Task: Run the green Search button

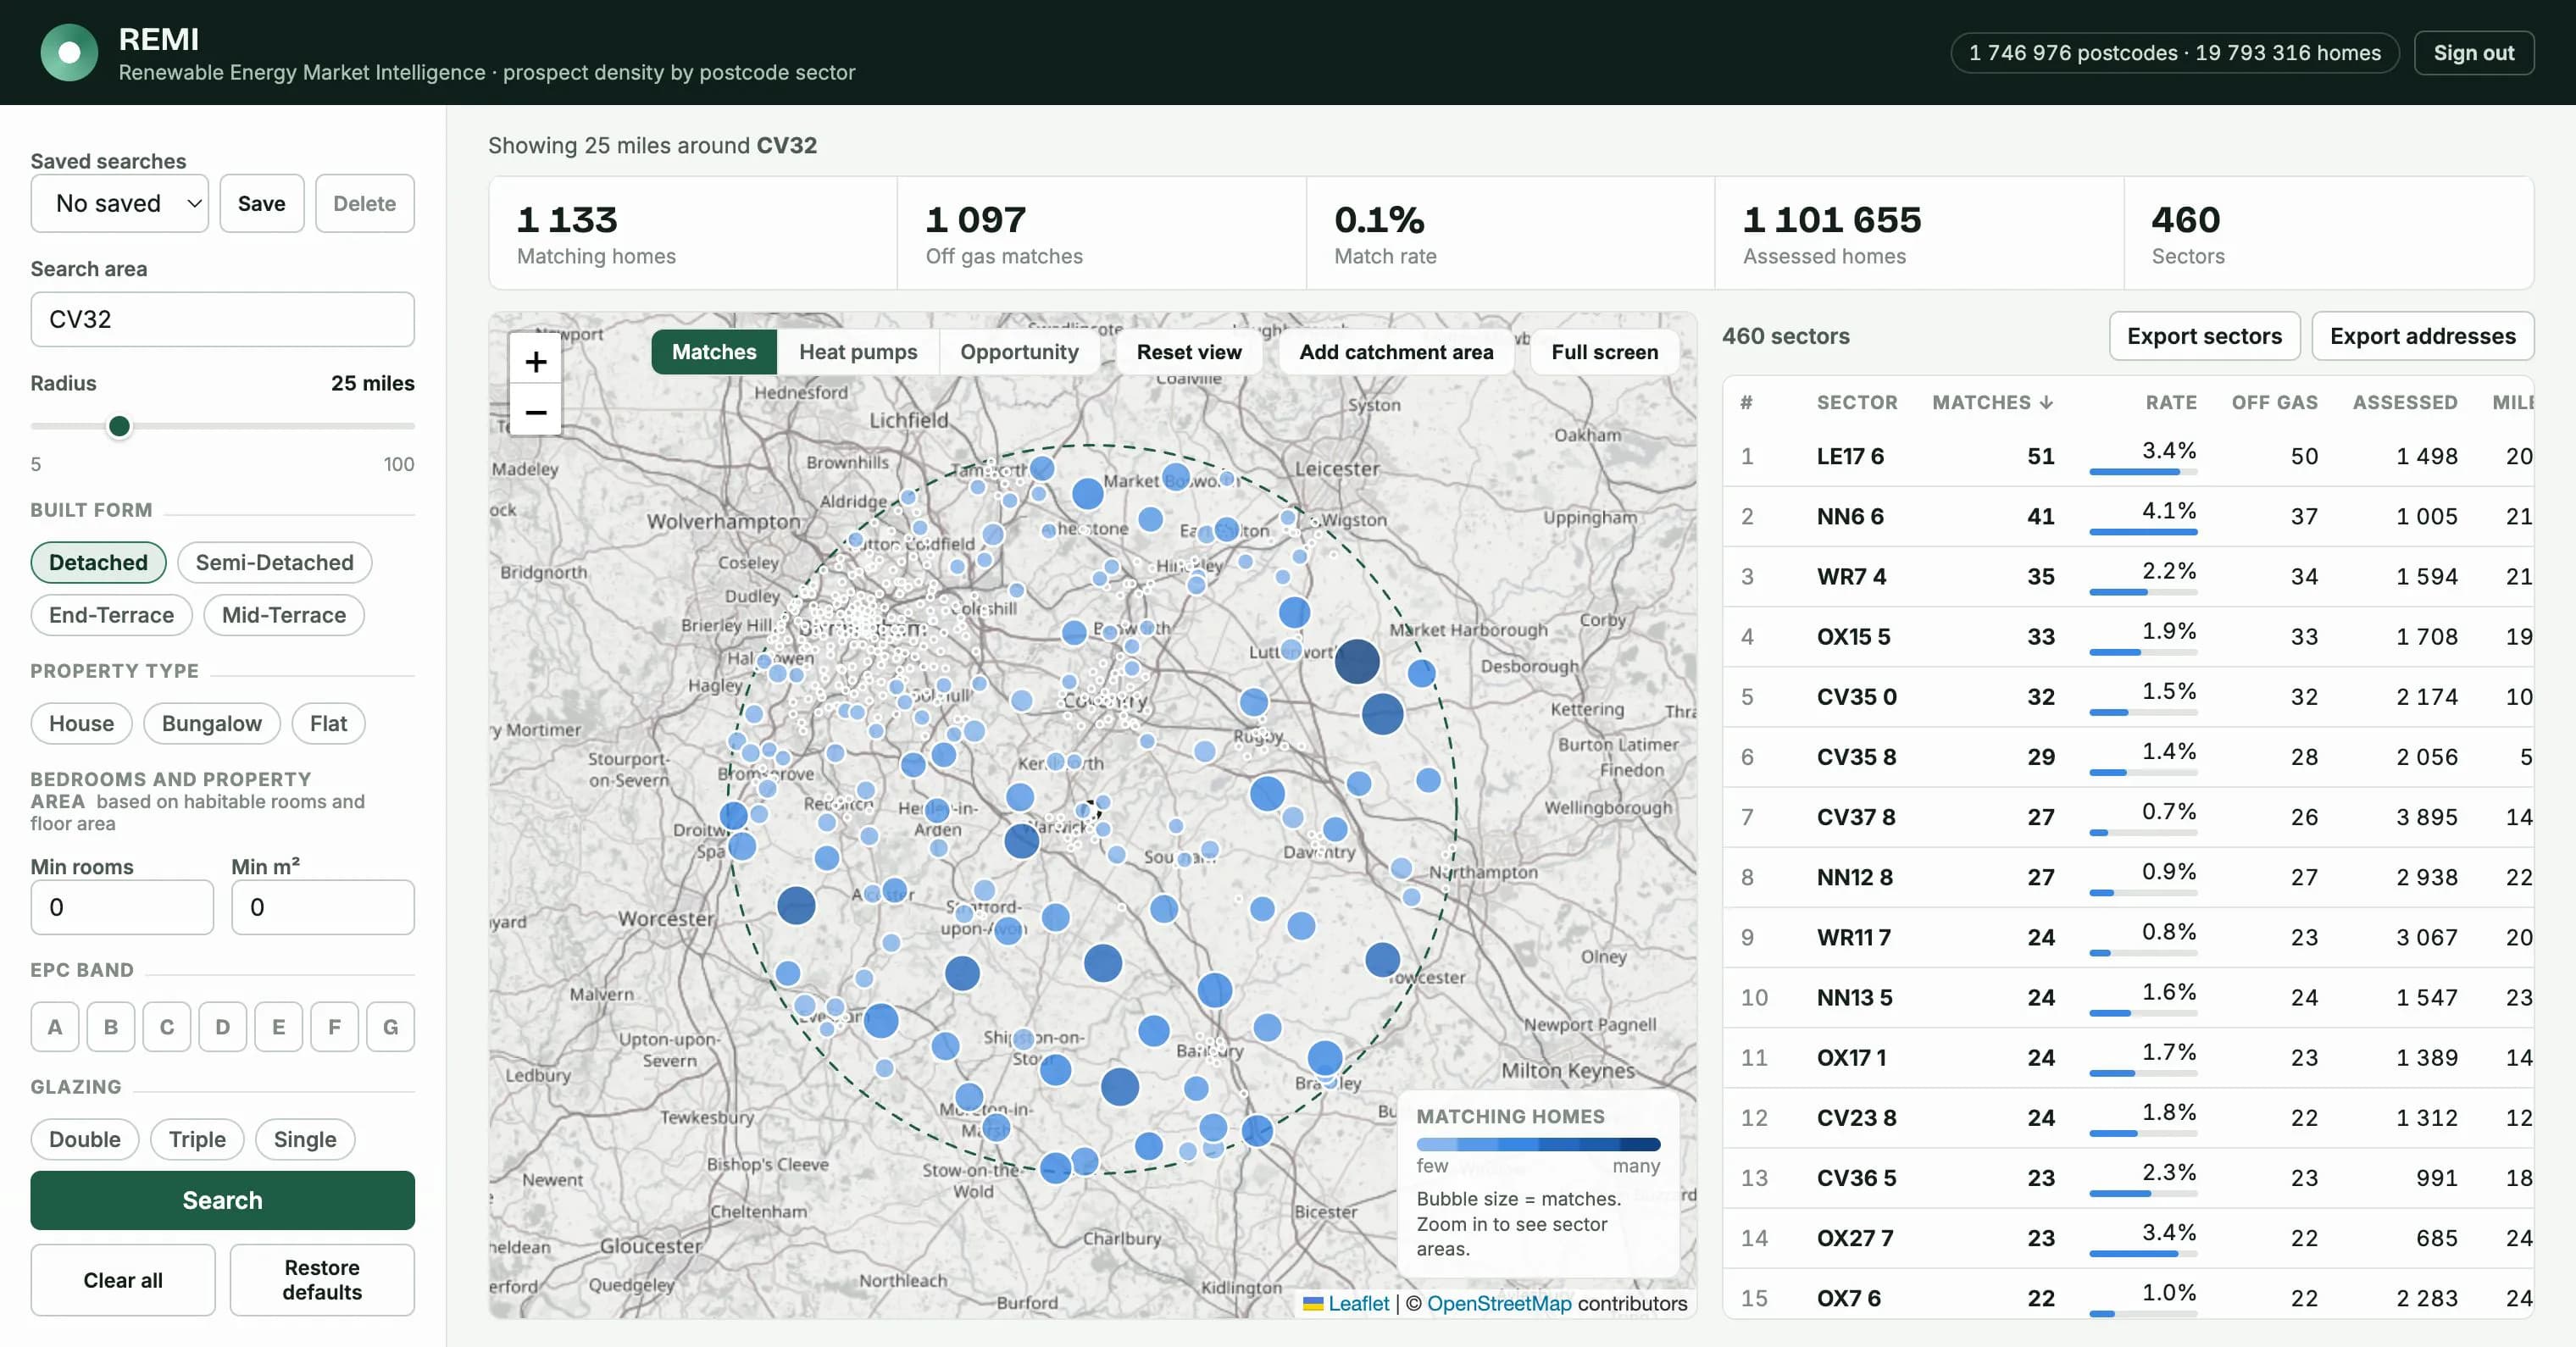Action: tap(222, 1200)
